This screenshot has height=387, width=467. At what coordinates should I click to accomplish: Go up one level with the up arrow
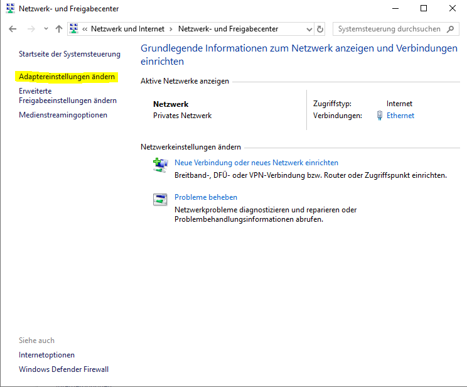(x=59, y=29)
